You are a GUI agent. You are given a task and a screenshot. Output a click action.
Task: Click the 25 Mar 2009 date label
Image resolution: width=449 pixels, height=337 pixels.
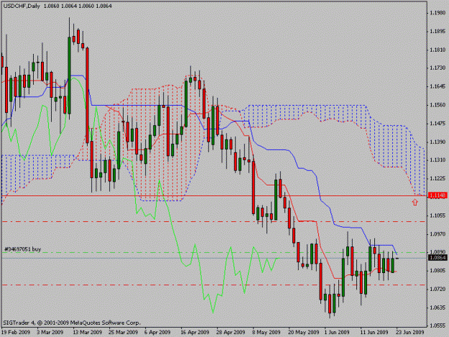point(123,333)
